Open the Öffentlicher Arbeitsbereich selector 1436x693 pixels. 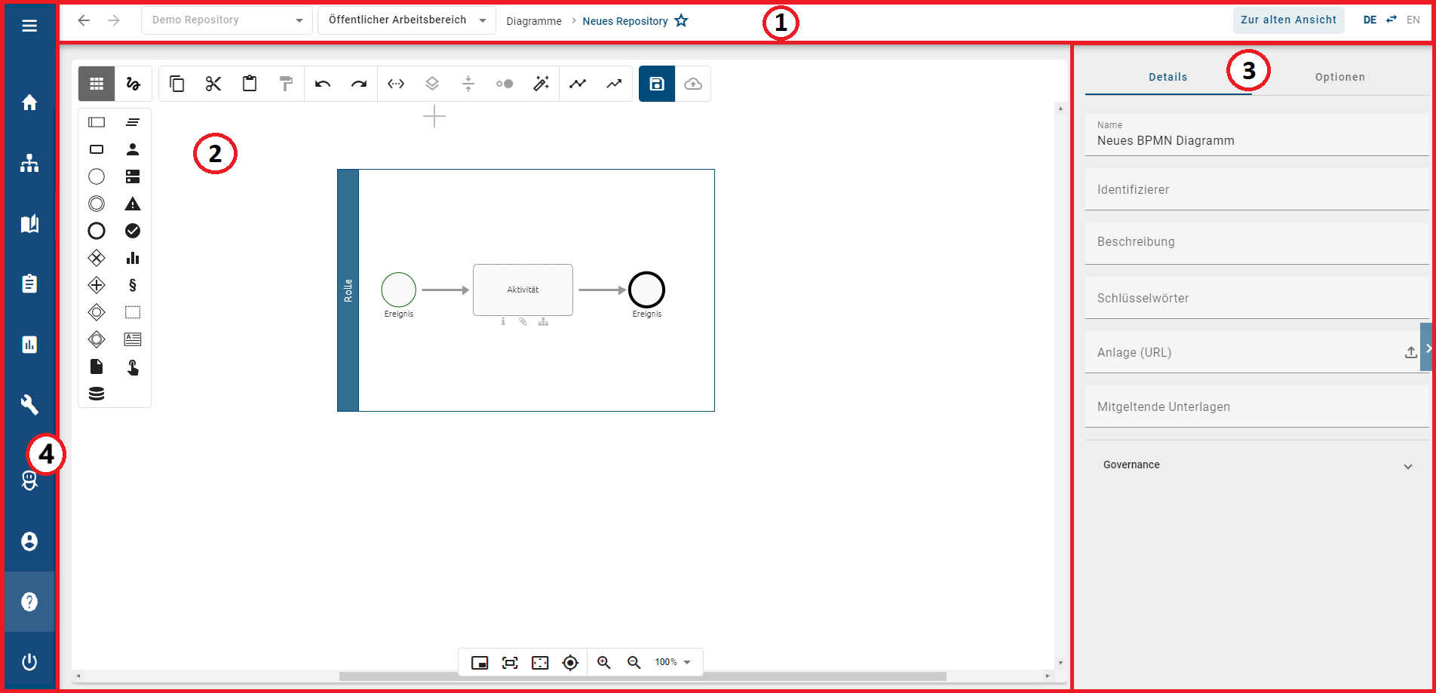point(405,20)
